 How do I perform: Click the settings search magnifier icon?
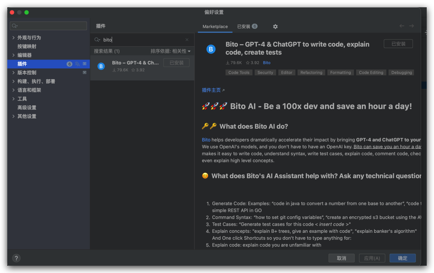(15, 26)
